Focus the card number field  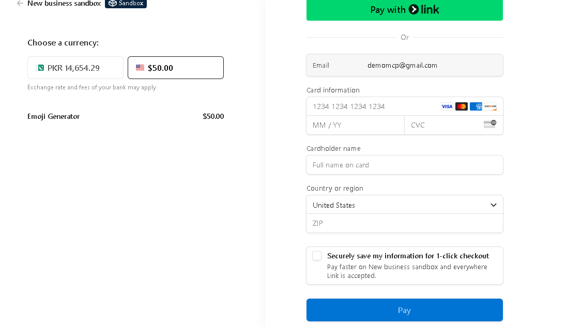(372, 106)
